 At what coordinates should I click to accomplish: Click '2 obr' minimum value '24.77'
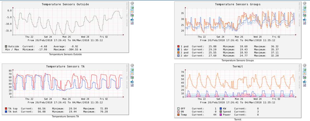click(244, 55)
